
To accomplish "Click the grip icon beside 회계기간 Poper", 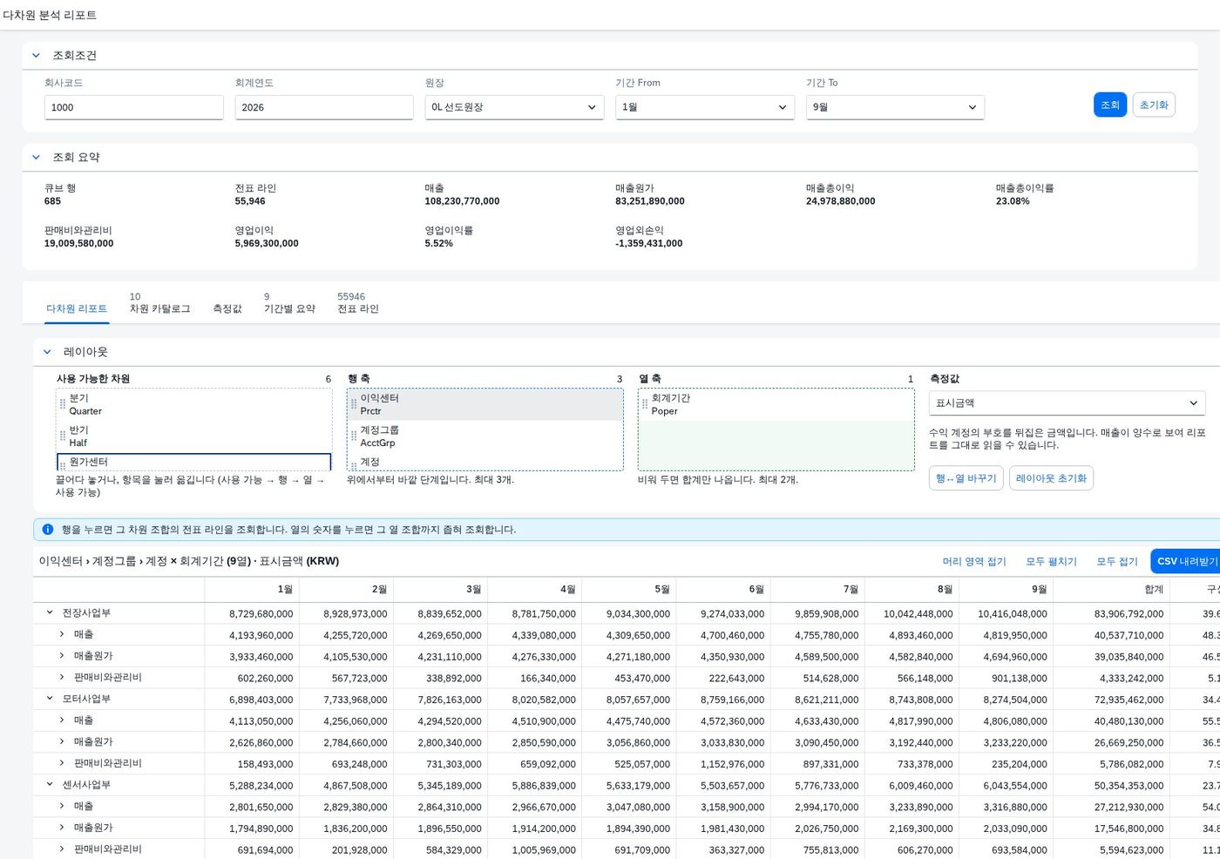I will [645, 404].
